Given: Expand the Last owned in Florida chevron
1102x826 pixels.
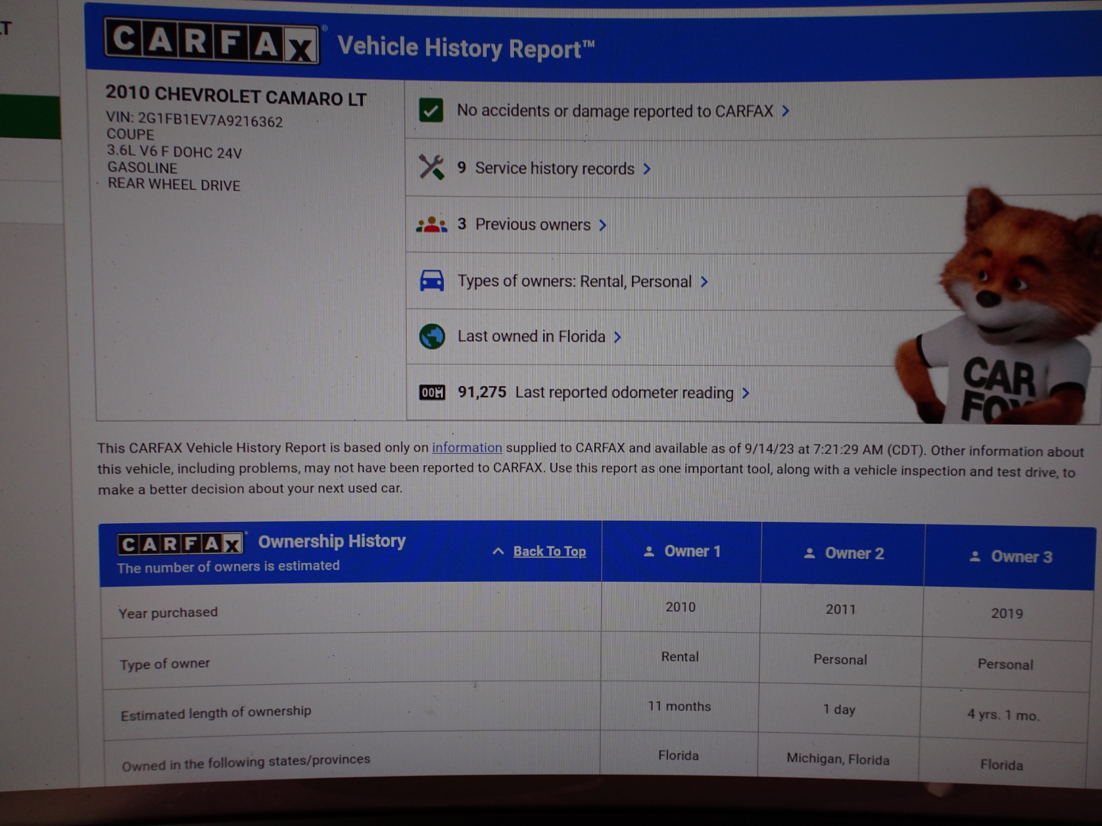Looking at the screenshot, I should point(618,337).
